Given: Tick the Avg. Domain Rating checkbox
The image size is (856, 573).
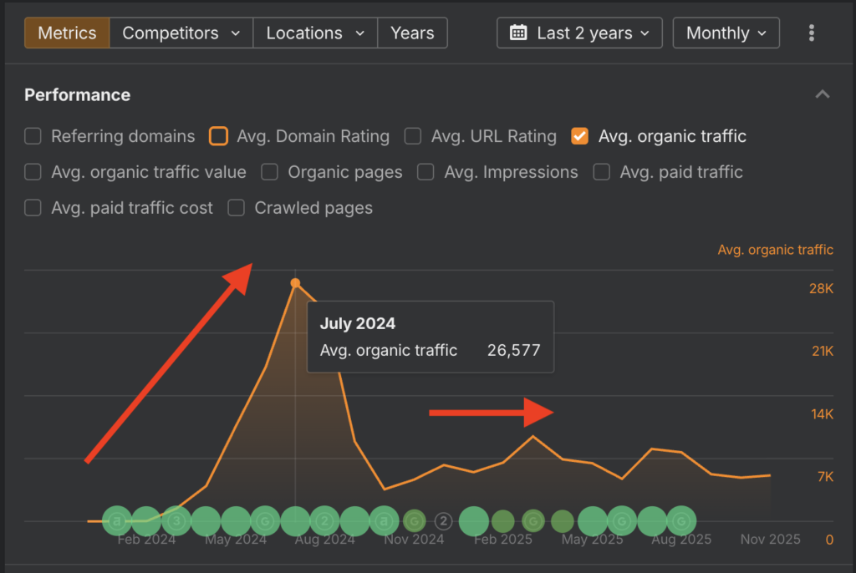Looking at the screenshot, I should click(x=218, y=136).
